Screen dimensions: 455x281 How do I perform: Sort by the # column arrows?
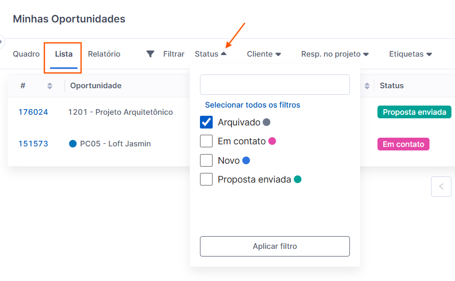click(49, 86)
